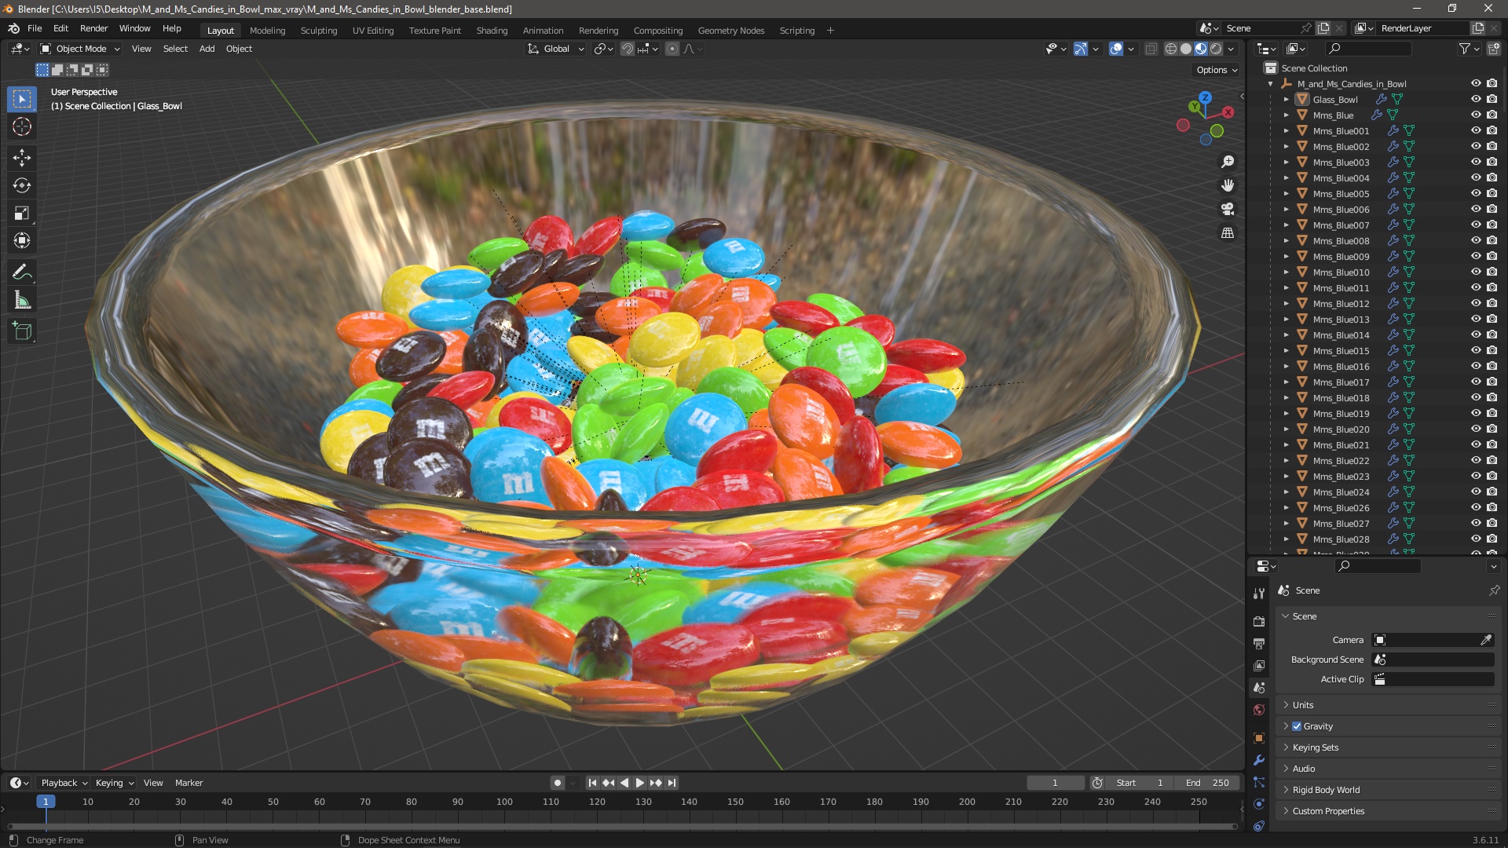1508x848 pixels.
Task: Click the current frame number field
Action: pos(1055,783)
